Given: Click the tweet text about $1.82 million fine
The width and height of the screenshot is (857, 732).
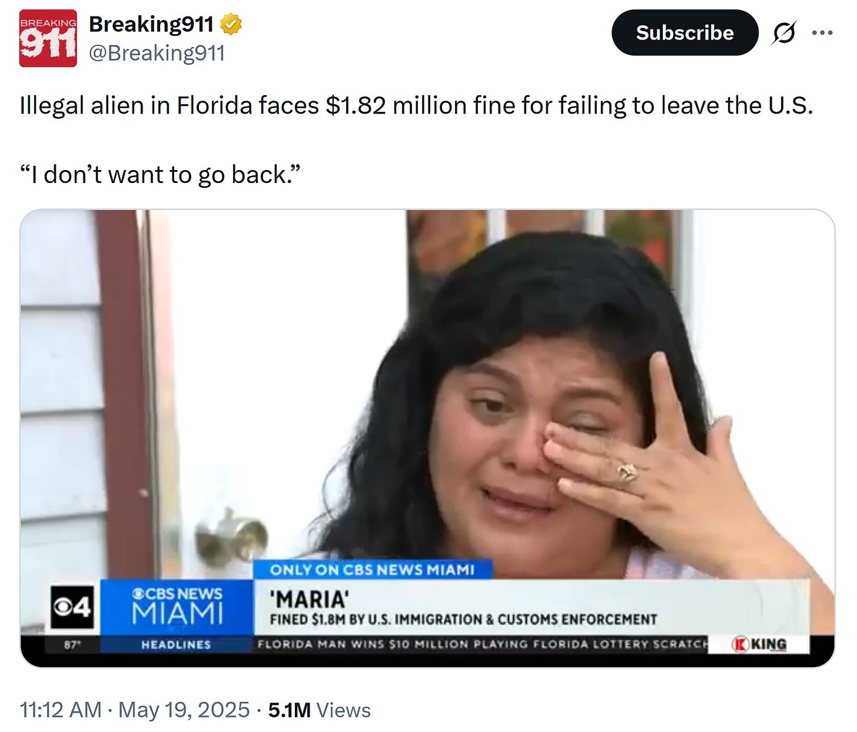Looking at the screenshot, I should 416,106.
